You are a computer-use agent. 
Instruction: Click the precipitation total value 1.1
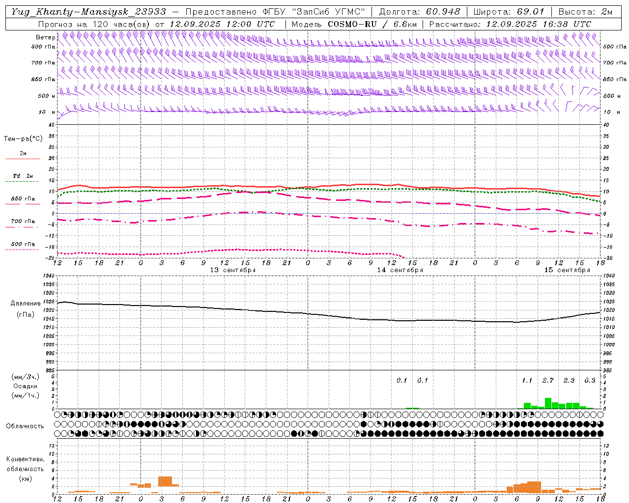527,380
